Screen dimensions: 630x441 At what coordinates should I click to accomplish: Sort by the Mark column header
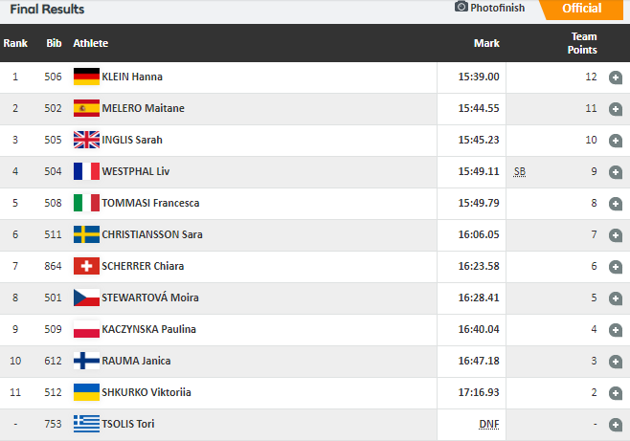[x=486, y=43]
